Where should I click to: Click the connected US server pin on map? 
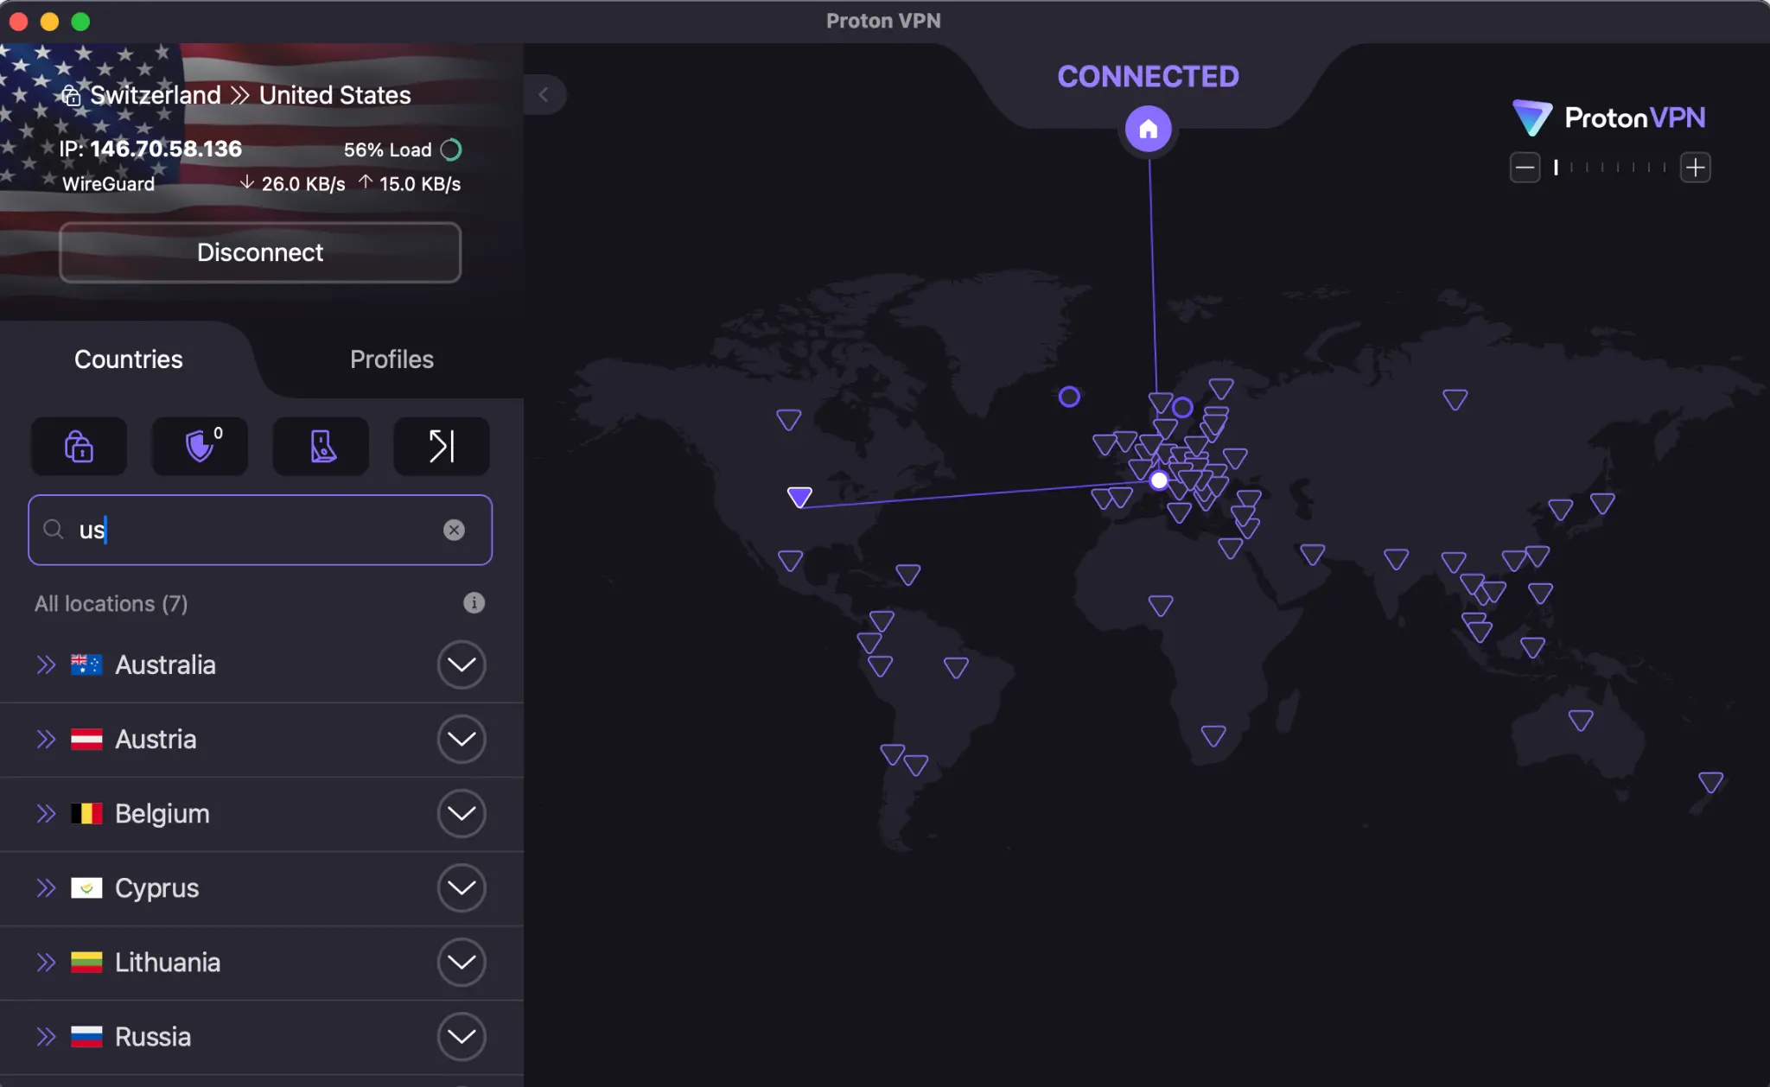point(799,497)
